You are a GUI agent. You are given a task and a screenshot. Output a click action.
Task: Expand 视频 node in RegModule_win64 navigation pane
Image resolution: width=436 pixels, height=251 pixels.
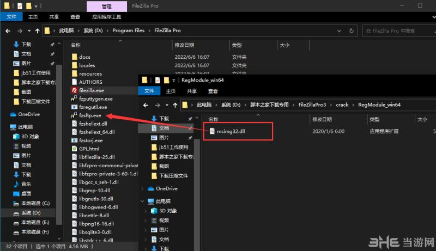click(x=146, y=220)
